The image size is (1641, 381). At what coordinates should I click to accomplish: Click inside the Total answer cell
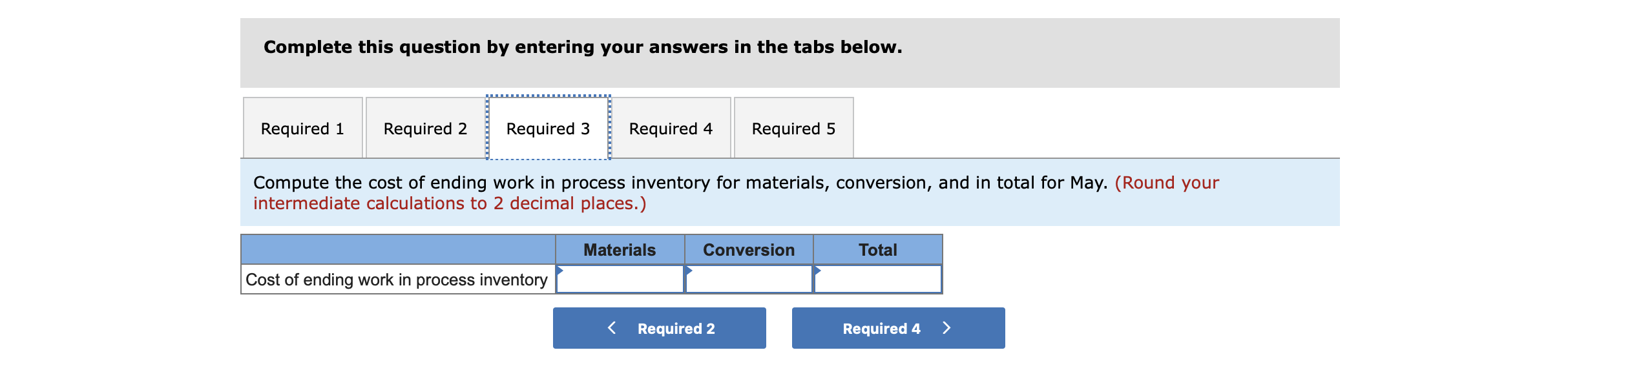pyautogui.click(x=877, y=280)
